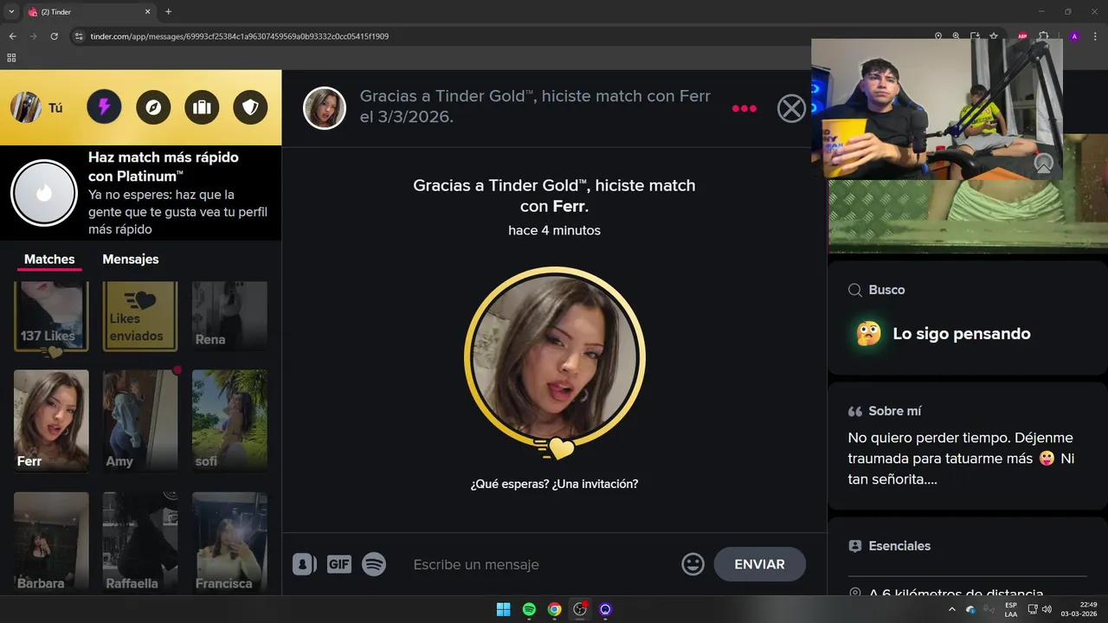
Task: Open the Windows Start menu
Action: click(x=503, y=609)
